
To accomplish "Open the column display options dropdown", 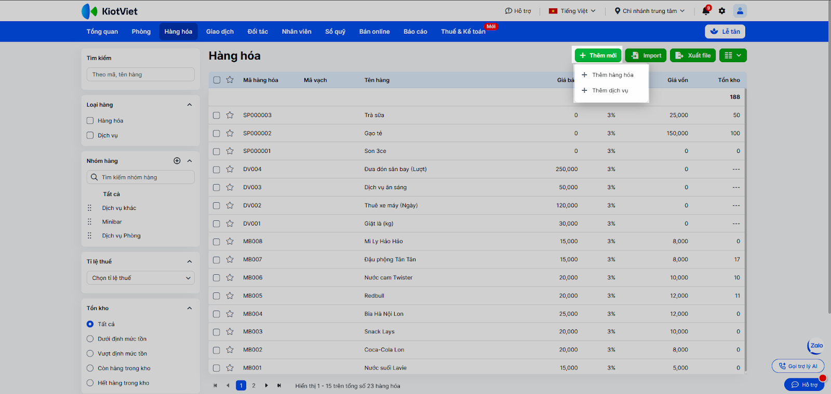I will tap(733, 55).
